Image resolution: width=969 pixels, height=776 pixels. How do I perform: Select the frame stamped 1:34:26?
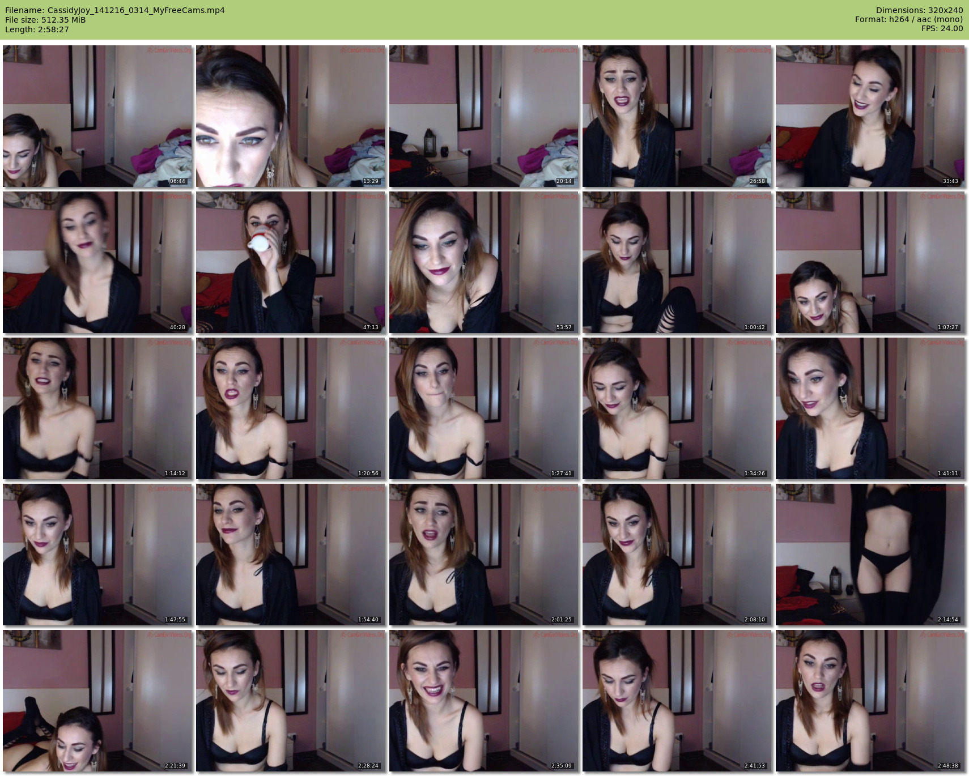coord(677,408)
